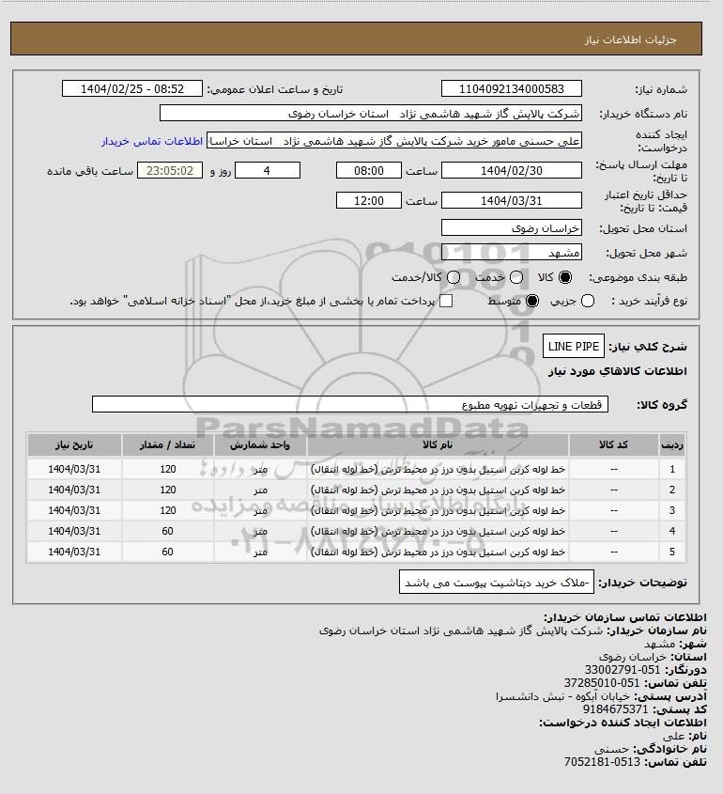Select row 2 item name in table

click(438, 490)
